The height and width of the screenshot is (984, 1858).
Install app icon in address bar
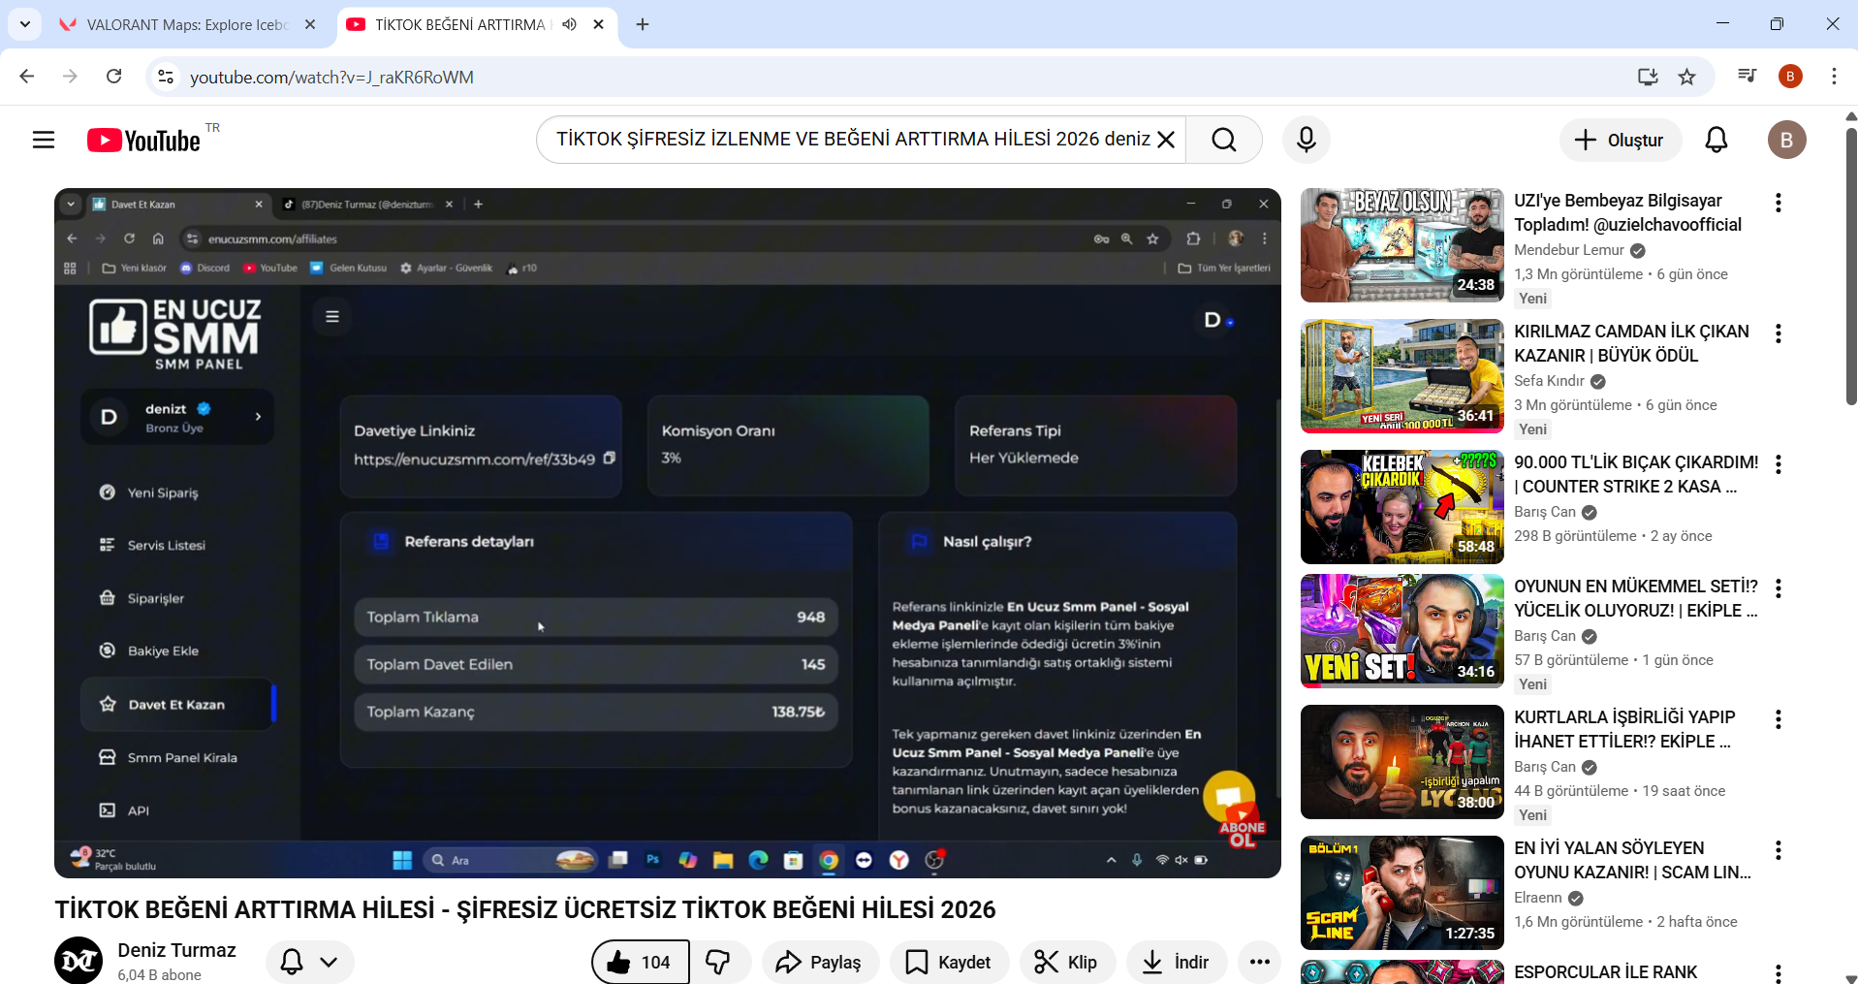click(x=1648, y=77)
